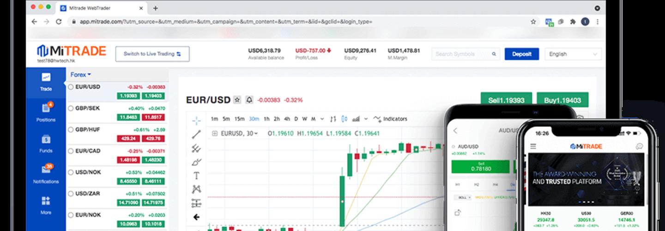Image resolution: width=665 pixels, height=231 pixels.
Task: Click the black back arrow in drawing toolbar
Action: click(196, 217)
